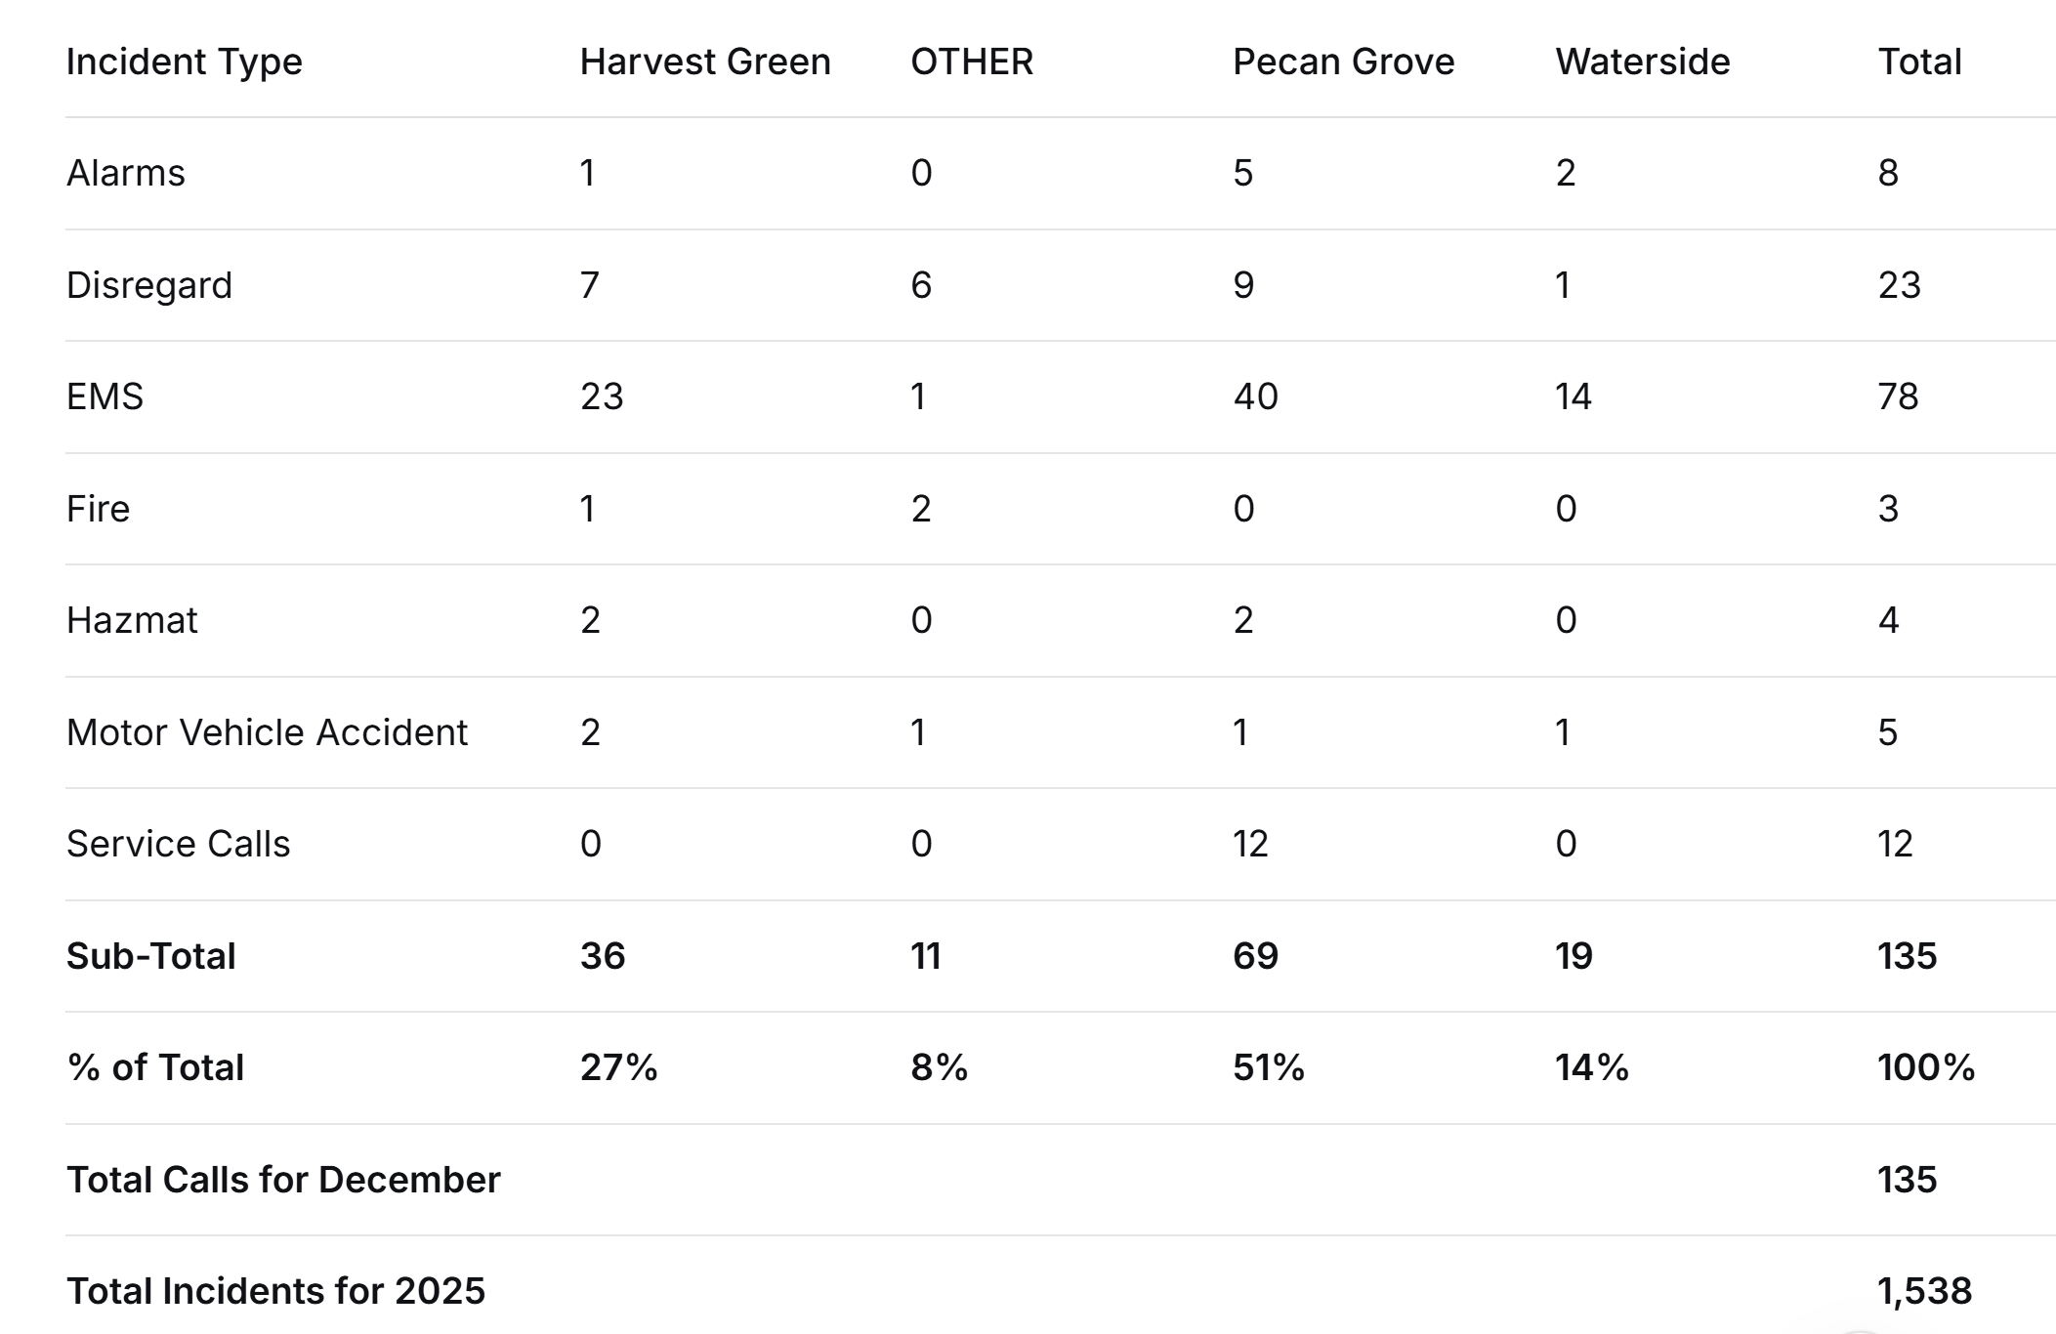The height and width of the screenshot is (1334, 2056).
Task: Select the Alarms row label
Action: pyautogui.click(x=126, y=173)
